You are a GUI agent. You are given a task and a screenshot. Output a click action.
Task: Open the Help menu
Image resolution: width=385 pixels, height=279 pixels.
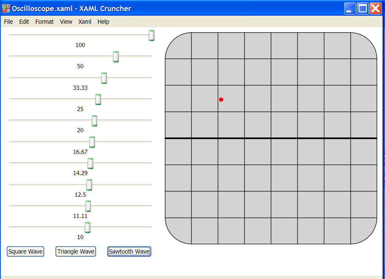click(104, 22)
